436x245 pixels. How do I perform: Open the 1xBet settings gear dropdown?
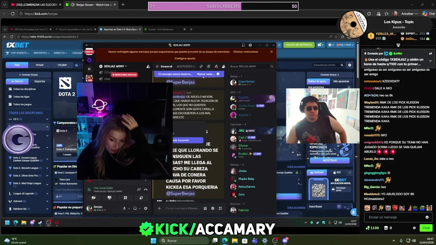tap(331, 45)
